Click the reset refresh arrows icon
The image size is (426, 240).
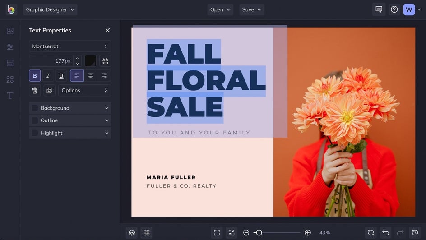[371, 233]
